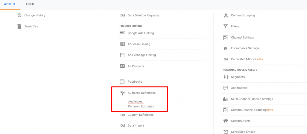Expand the Custom Definitions section
Viewport: 307px width, 134px height.
[x=141, y=115]
